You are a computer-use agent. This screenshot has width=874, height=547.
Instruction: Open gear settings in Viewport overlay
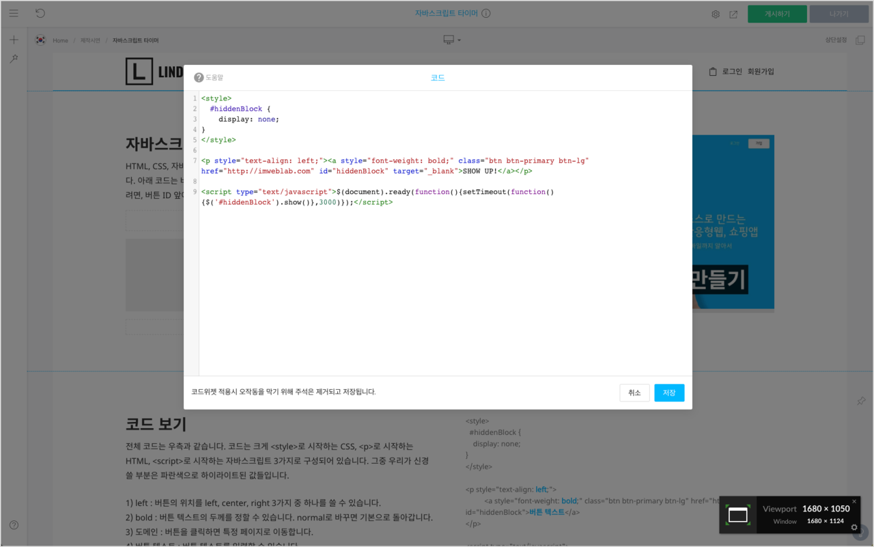(x=854, y=527)
